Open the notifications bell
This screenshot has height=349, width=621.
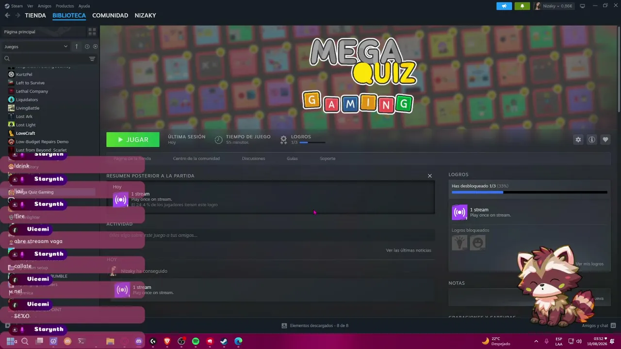click(x=522, y=6)
